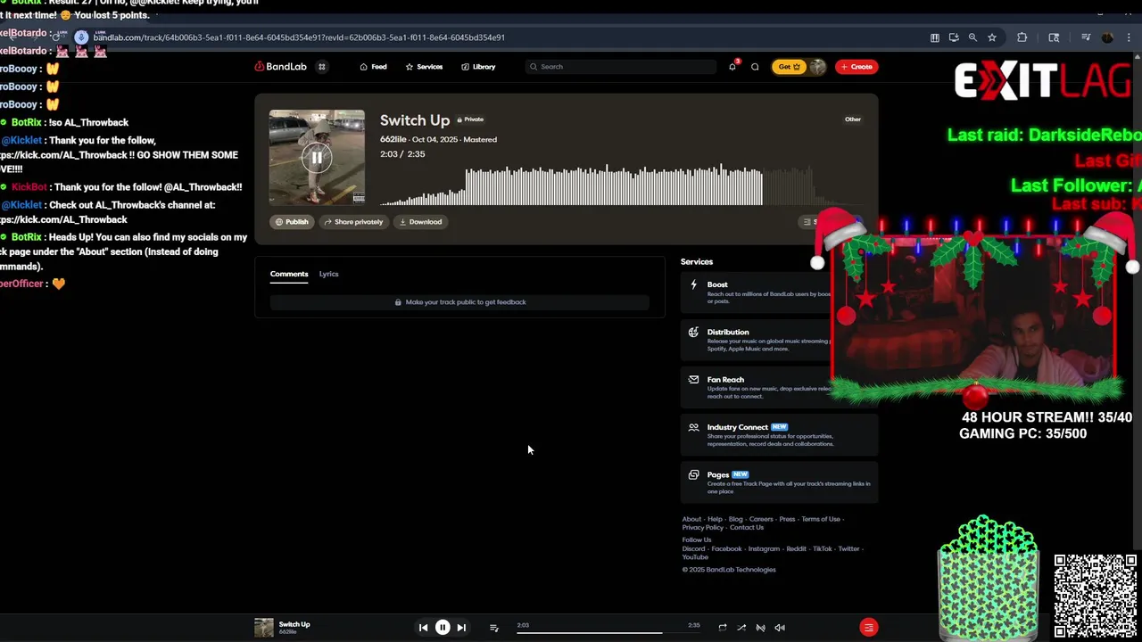The height and width of the screenshot is (642, 1142).
Task: Toggle shuffle in the bottom player
Action: tap(741, 628)
